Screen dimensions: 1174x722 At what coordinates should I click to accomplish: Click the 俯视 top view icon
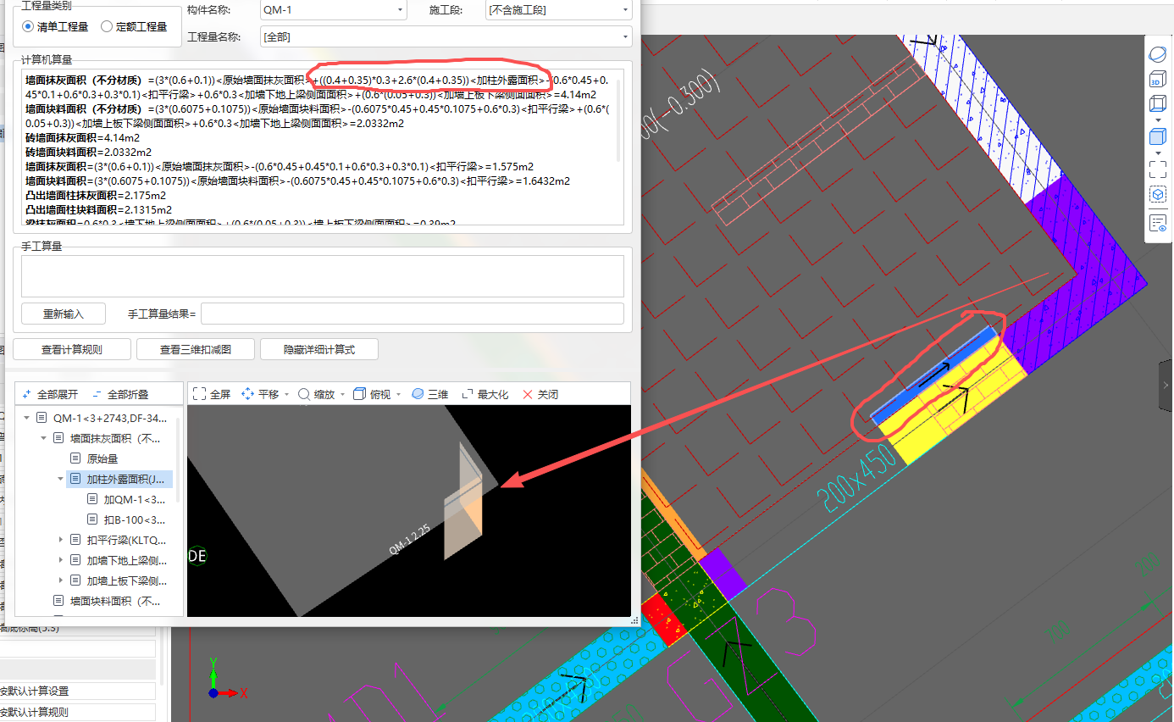coord(360,394)
